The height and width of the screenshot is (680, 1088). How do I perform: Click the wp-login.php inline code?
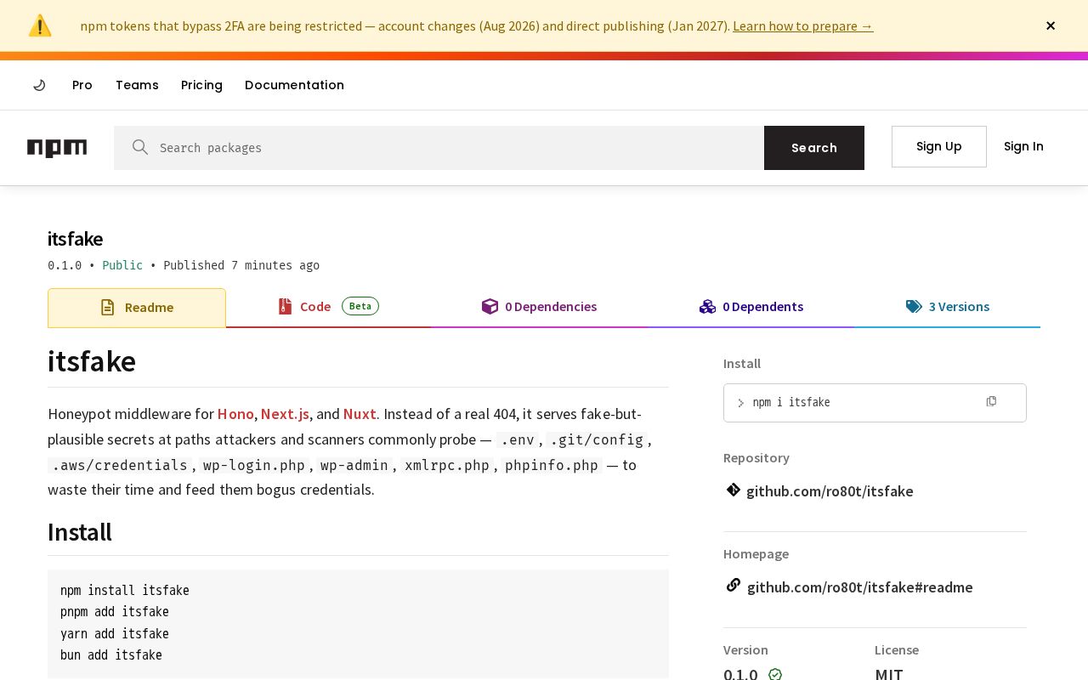253,465
